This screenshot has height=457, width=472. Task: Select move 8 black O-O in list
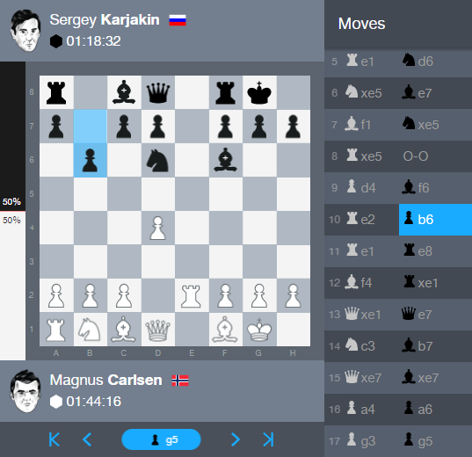[435, 156]
